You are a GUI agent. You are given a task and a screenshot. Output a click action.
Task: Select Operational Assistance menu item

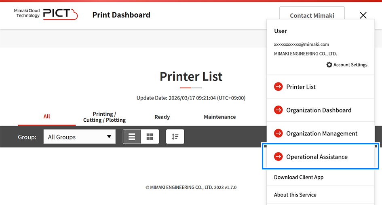tap(321, 156)
